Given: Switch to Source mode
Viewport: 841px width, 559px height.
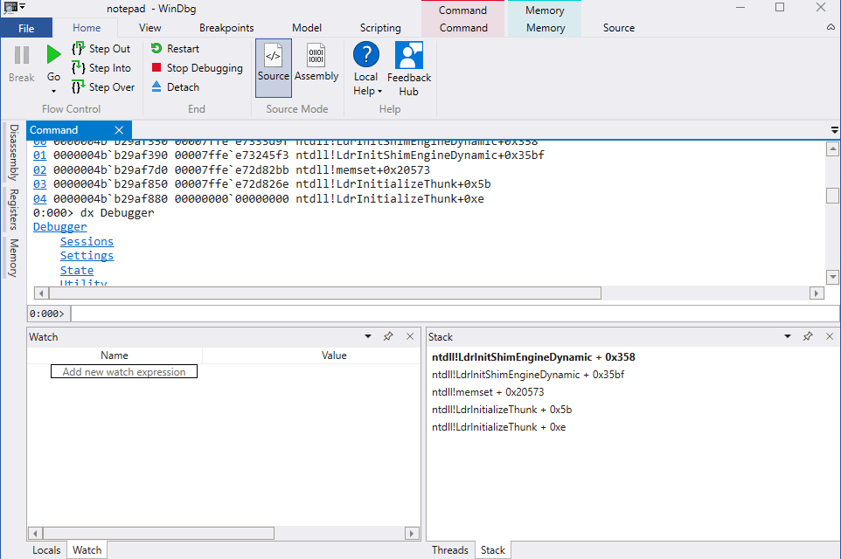Looking at the screenshot, I should (274, 67).
